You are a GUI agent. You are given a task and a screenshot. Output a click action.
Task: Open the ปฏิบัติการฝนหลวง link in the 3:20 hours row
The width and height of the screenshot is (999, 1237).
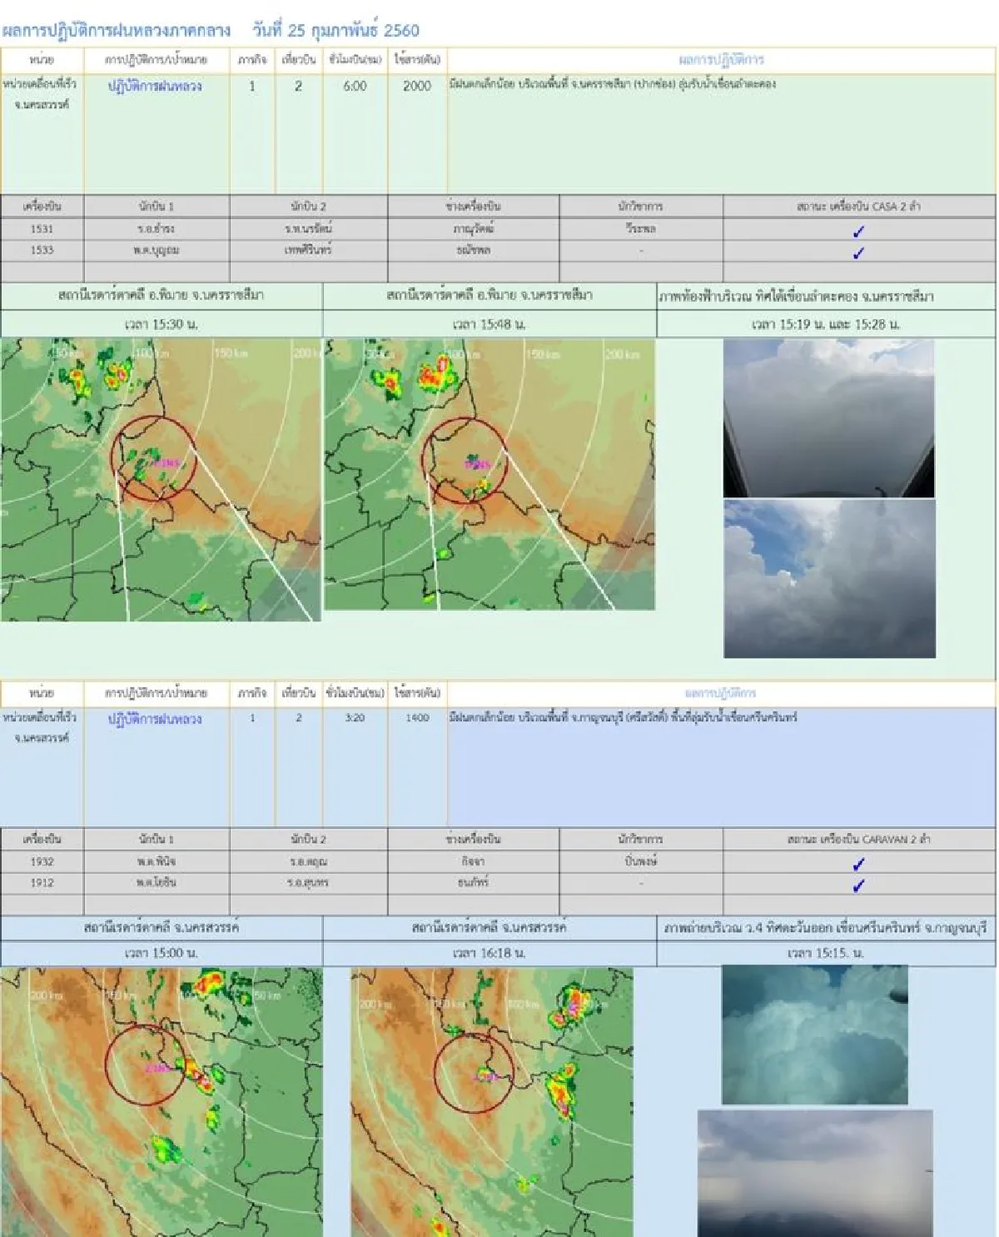pos(155,719)
